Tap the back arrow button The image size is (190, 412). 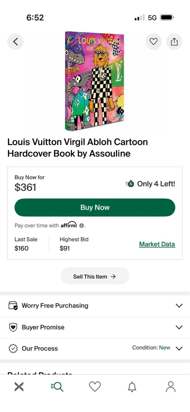15,42
